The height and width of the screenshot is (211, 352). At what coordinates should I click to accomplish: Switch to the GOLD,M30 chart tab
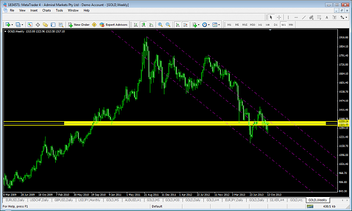(x=172, y=200)
